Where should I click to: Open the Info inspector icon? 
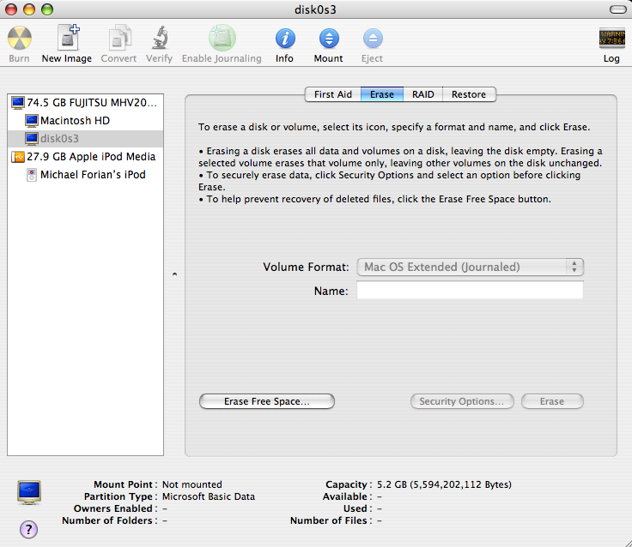(285, 39)
